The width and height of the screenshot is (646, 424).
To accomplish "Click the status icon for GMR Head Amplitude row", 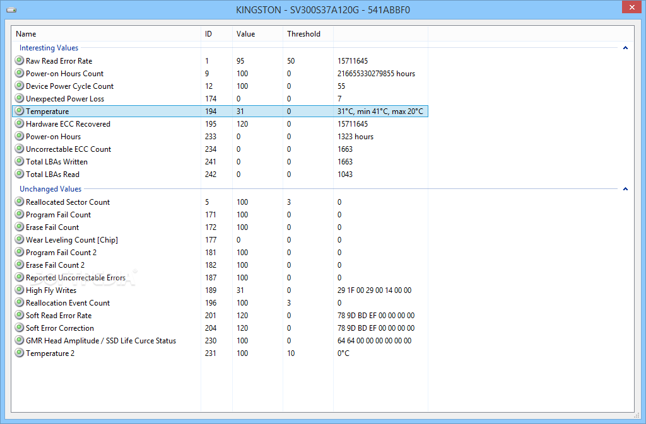I will coord(20,340).
